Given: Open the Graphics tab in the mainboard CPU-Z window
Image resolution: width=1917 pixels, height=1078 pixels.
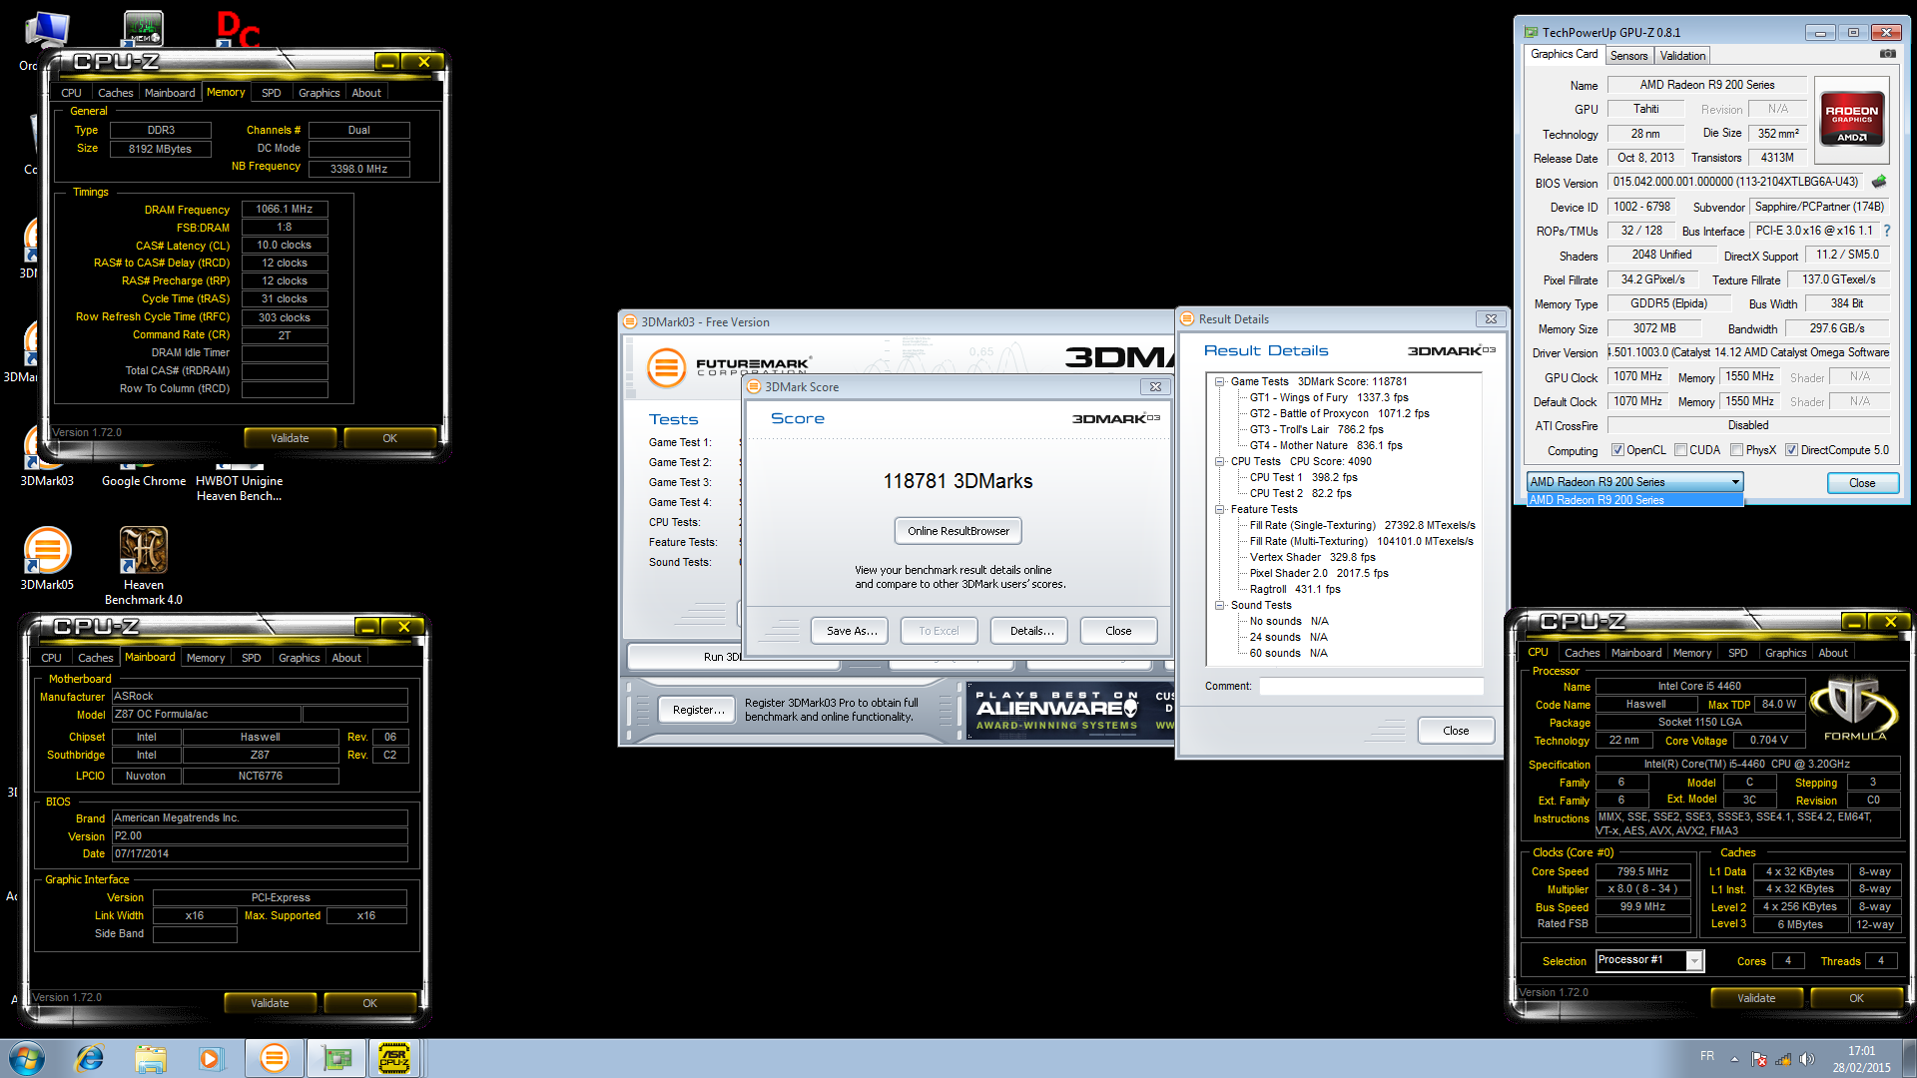Looking at the screenshot, I should tap(299, 658).
